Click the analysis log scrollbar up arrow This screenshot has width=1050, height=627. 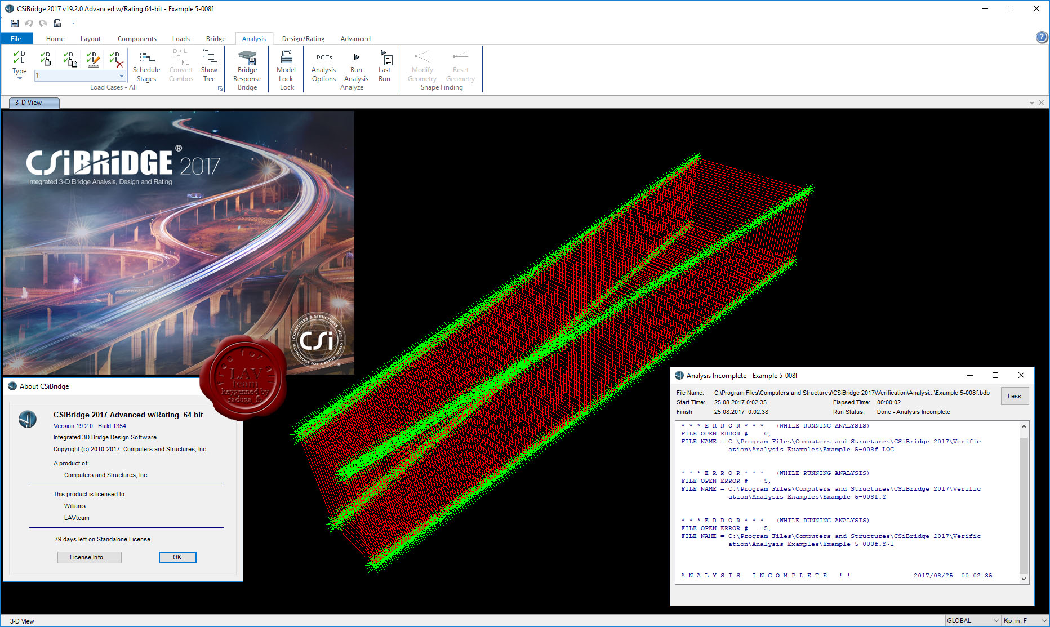coord(1024,426)
